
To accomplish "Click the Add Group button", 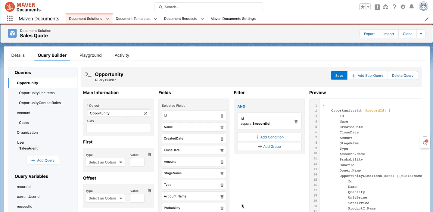I will click(269, 147).
